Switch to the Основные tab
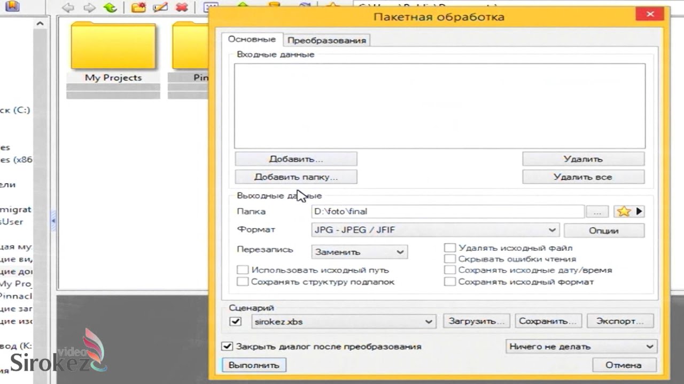Image resolution: width=684 pixels, height=384 pixels. pyautogui.click(x=252, y=39)
